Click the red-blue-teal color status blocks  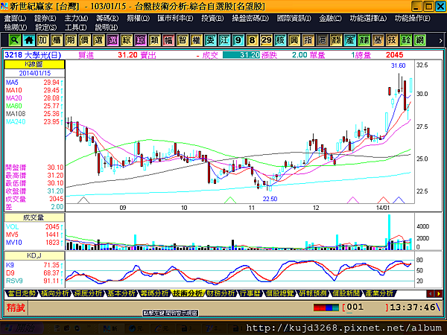coord(326,307)
